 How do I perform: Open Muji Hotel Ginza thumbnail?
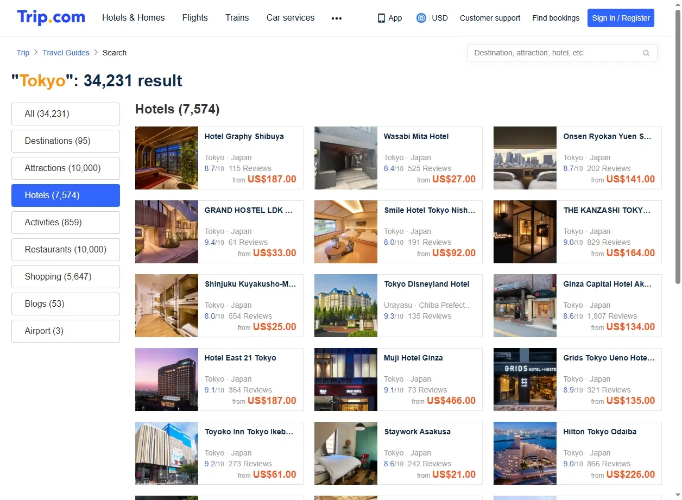[346, 379]
